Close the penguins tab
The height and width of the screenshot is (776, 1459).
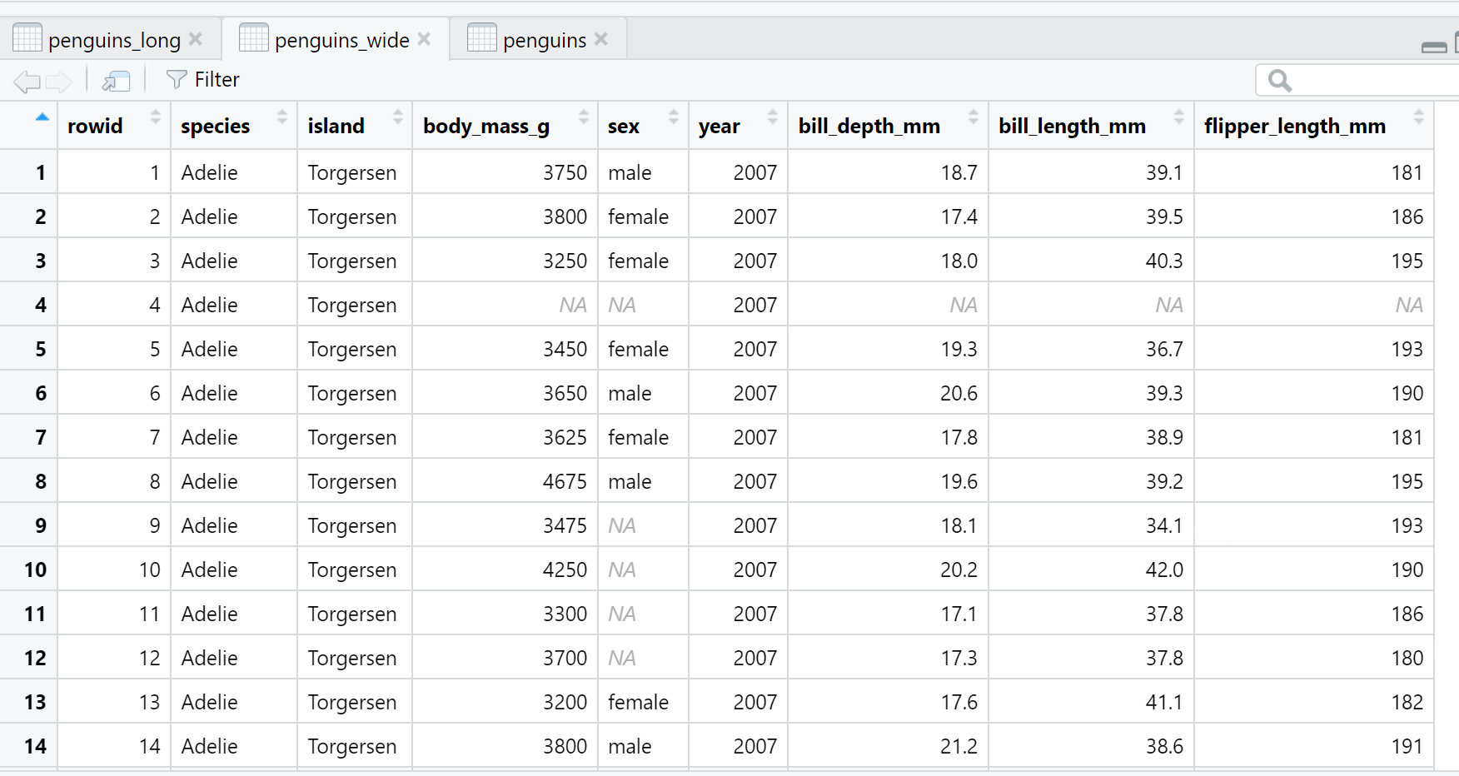click(x=601, y=39)
